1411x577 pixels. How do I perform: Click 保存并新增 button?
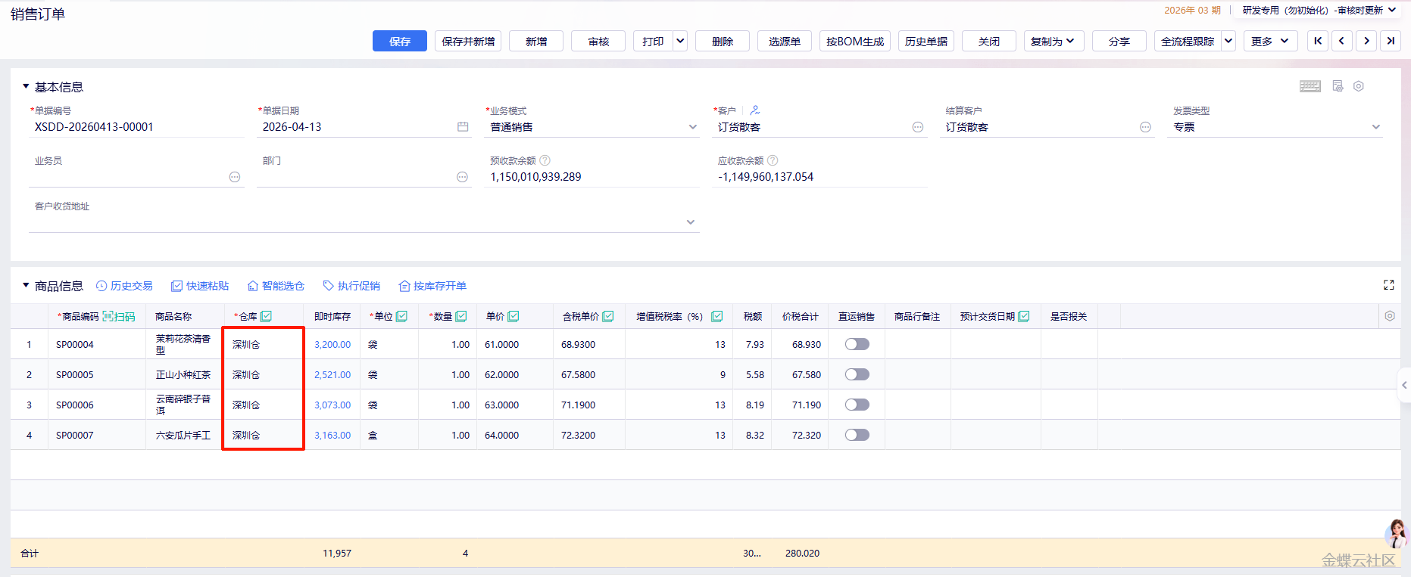click(468, 41)
